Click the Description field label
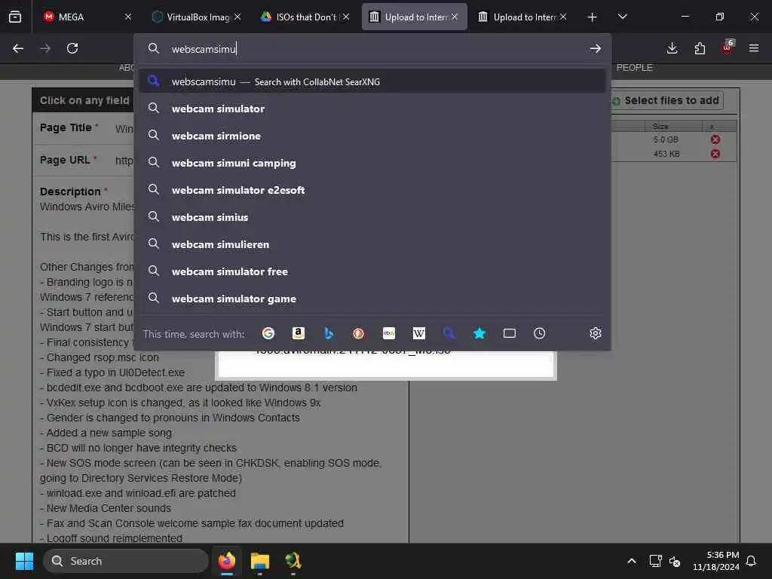Screen dimensions: 772x579 tap(70, 191)
